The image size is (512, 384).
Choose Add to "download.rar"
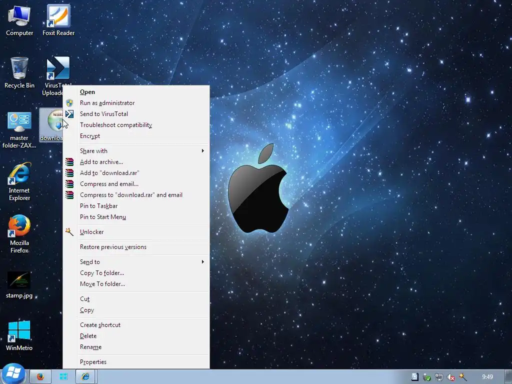click(x=136, y=173)
